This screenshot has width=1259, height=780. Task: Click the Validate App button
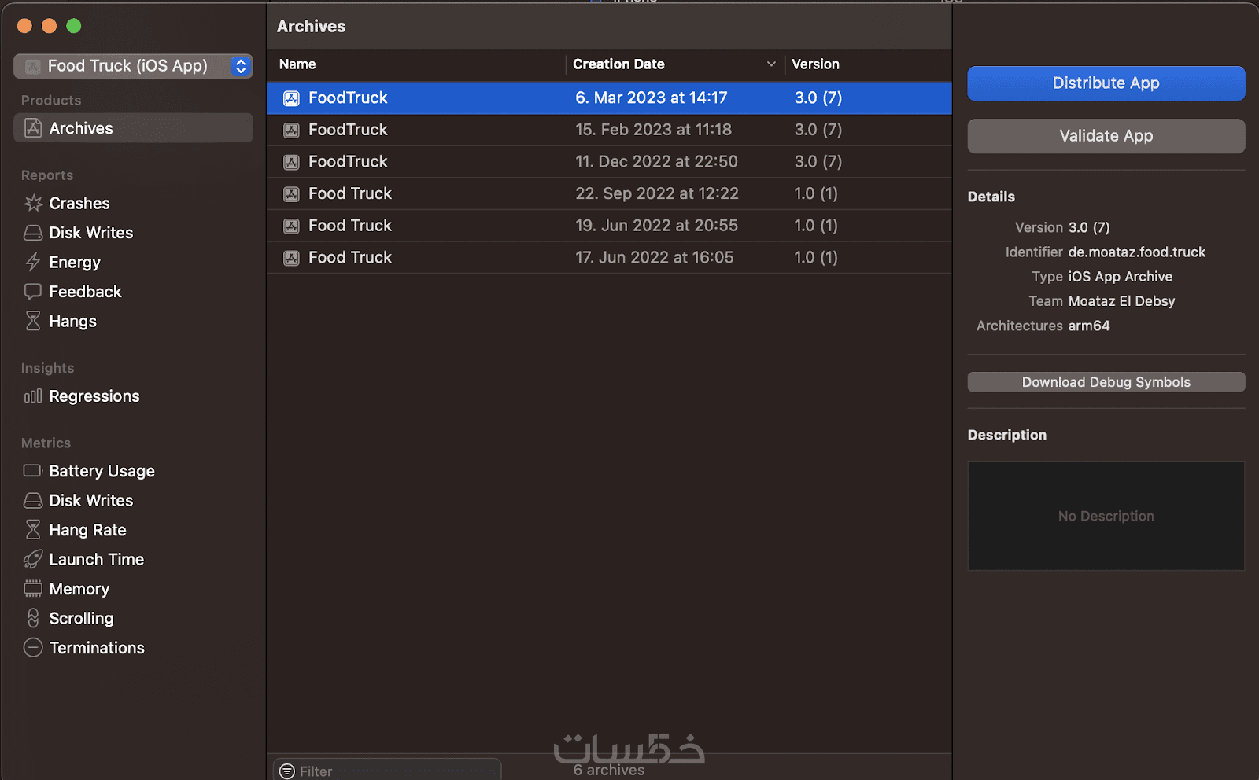coord(1106,136)
